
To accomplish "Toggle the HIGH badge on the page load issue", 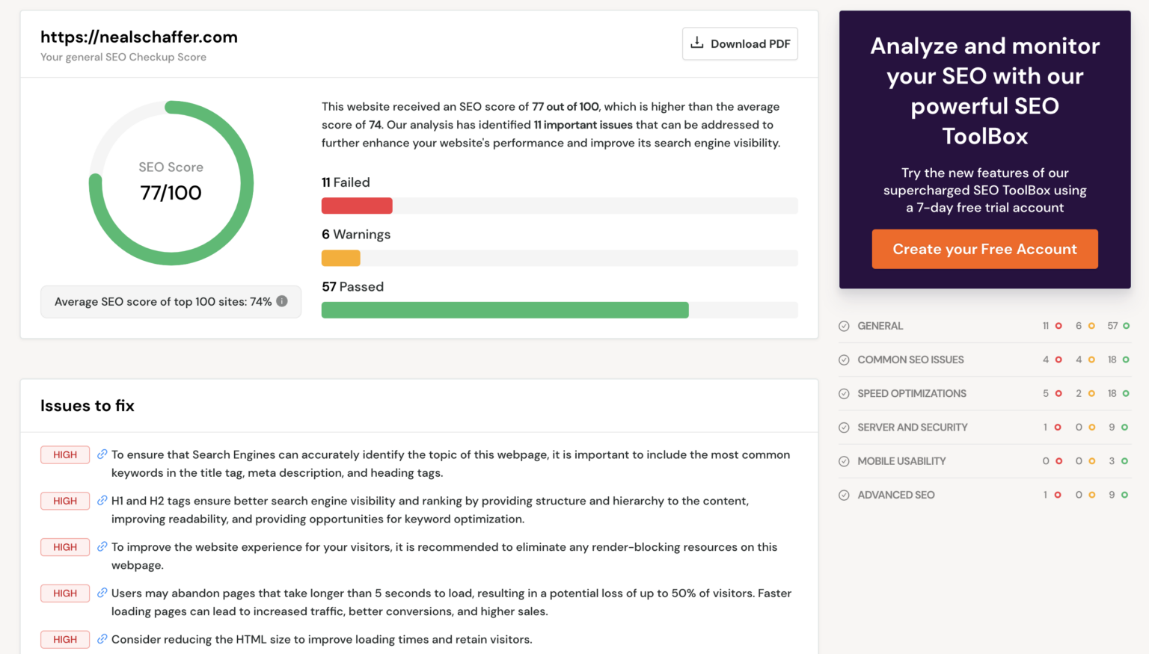I will click(64, 593).
